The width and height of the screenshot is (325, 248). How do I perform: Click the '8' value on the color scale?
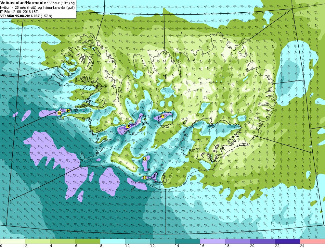coord(101,246)
